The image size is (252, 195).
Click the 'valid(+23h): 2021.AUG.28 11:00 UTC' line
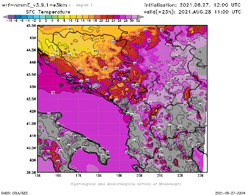[x=192, y=12]
